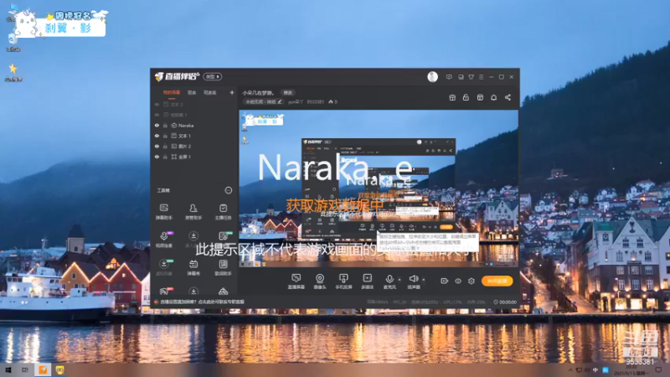Click the inbox icon in title bar

461,77
